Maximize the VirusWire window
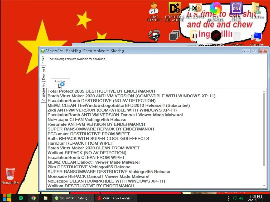Image resolution: width=270 pixels, height=202 pixels. [254, 51]
